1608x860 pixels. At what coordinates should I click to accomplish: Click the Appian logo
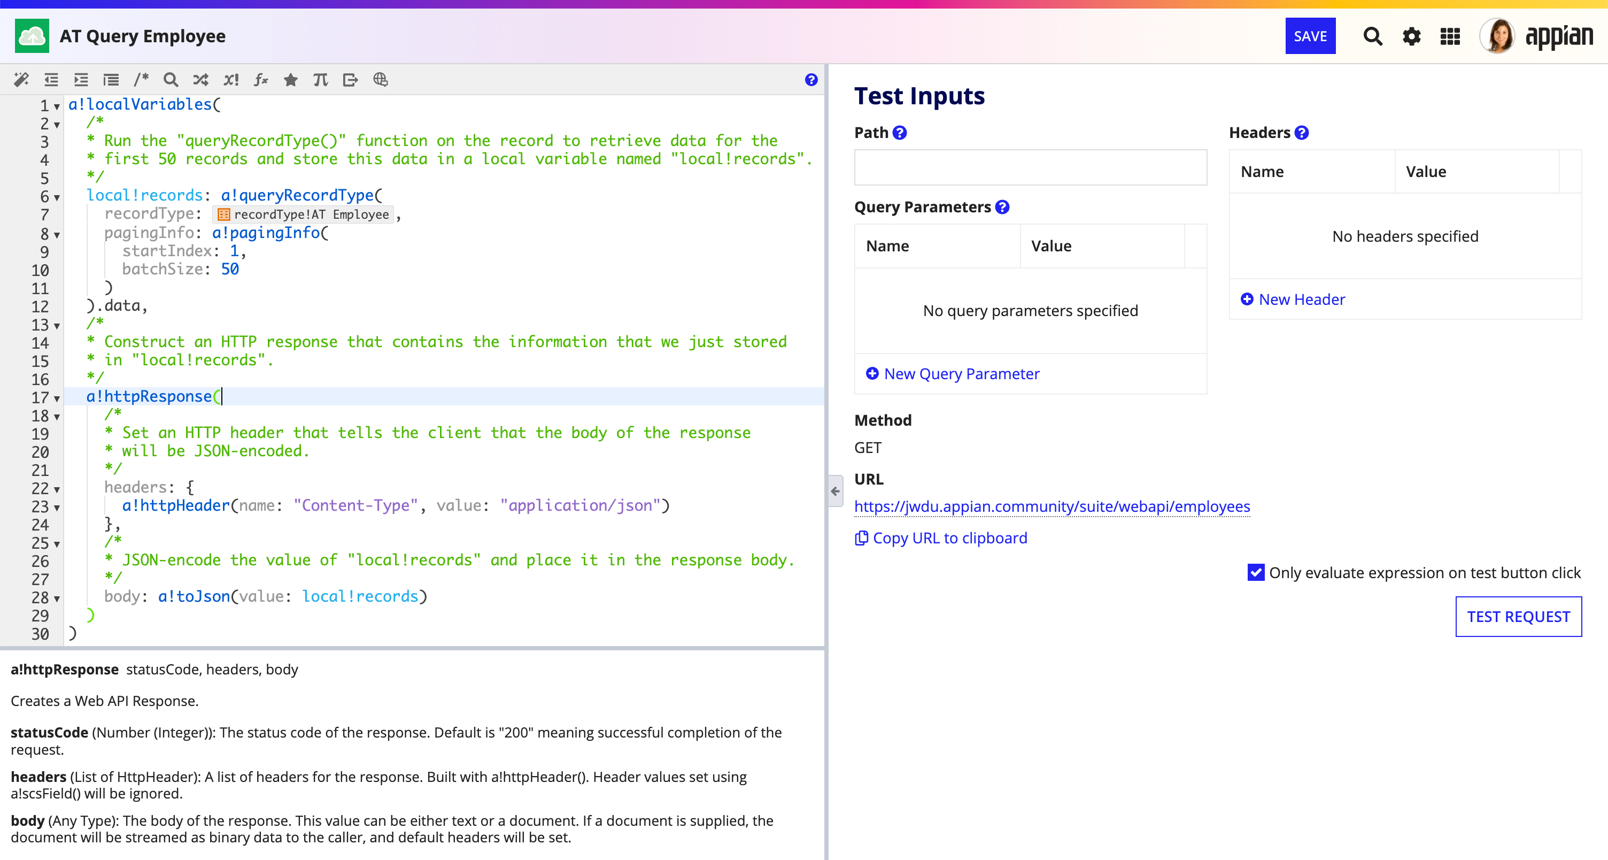point(1559,36)
